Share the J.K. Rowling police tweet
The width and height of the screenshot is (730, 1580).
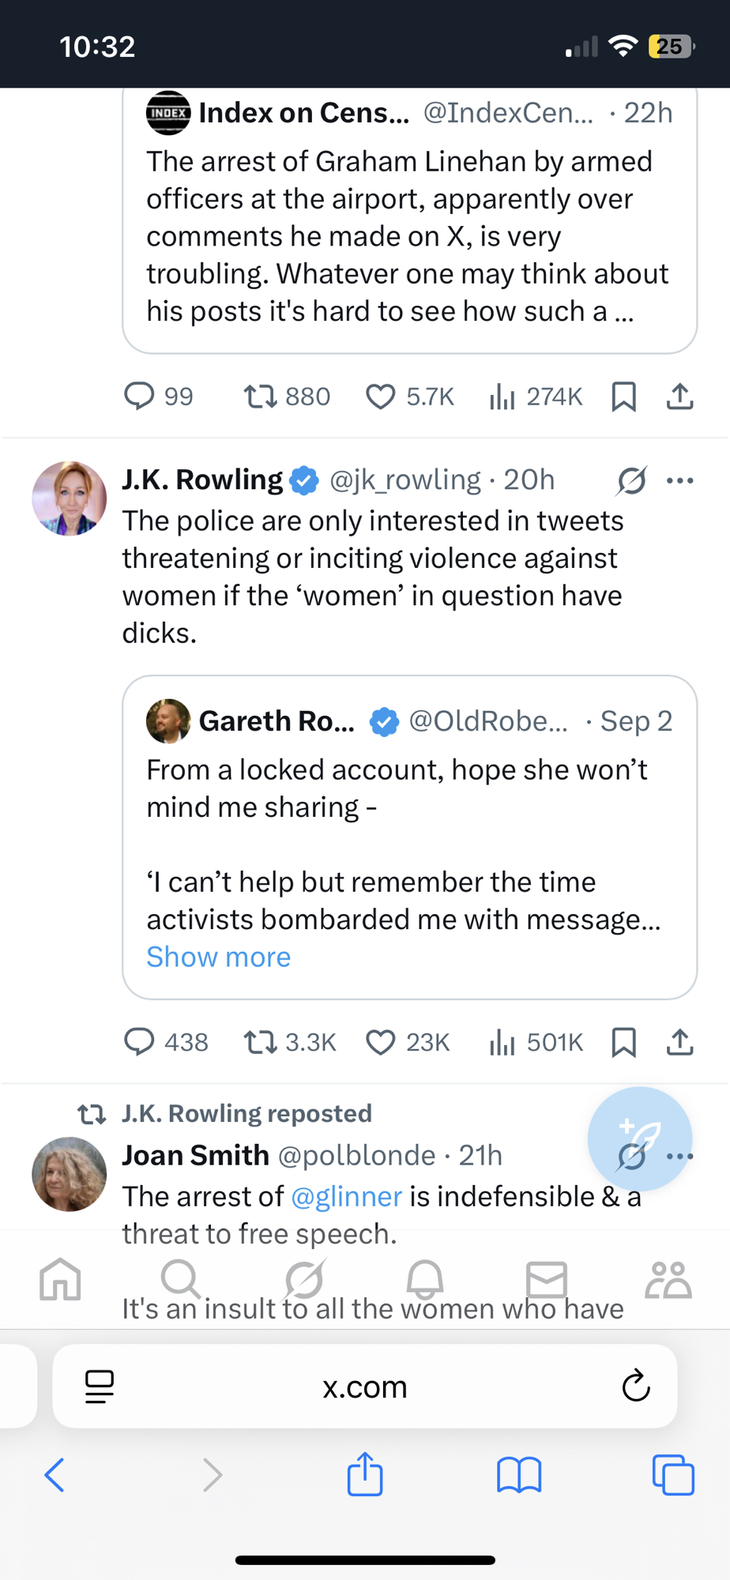tap(679, 1043)
